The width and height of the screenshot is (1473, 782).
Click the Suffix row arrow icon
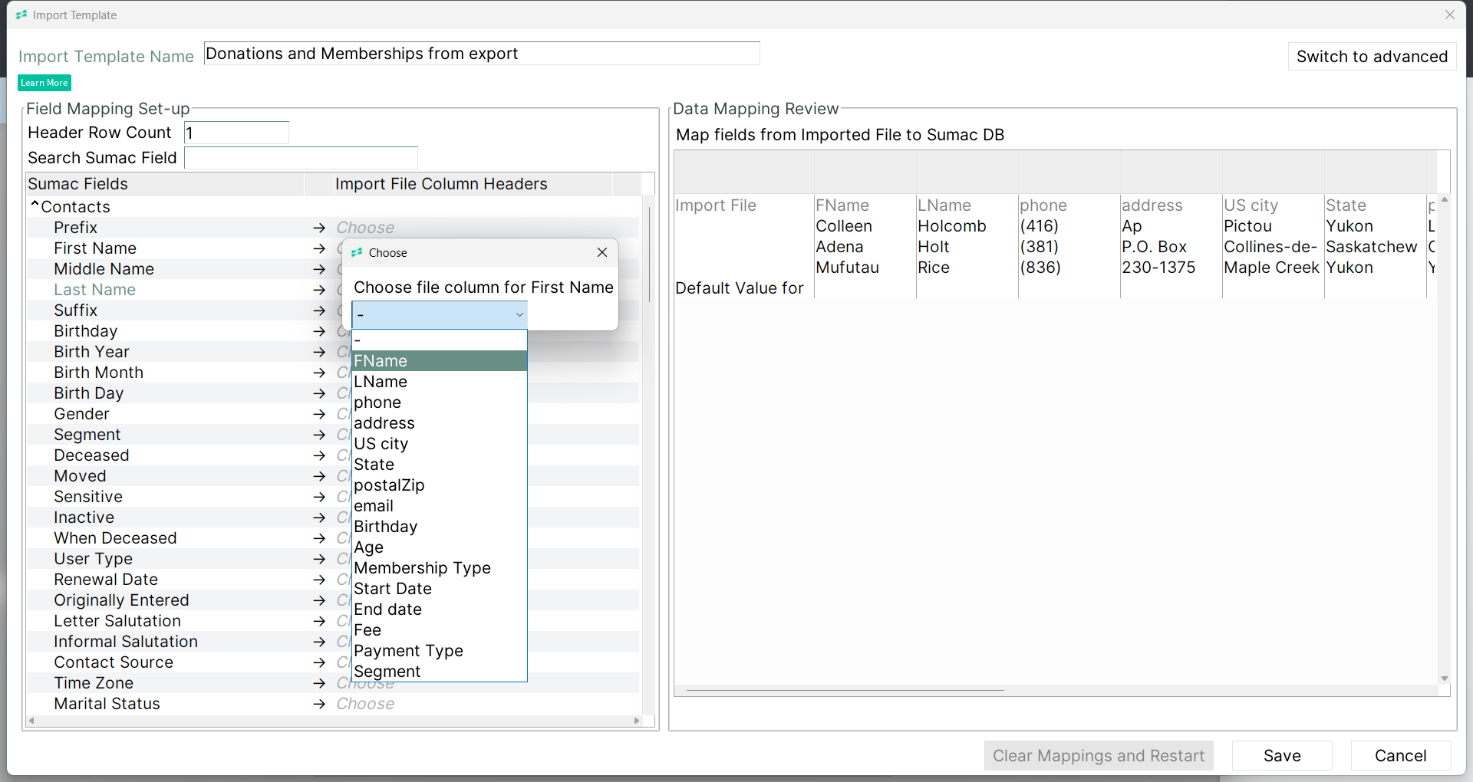[x=319, y=310]
